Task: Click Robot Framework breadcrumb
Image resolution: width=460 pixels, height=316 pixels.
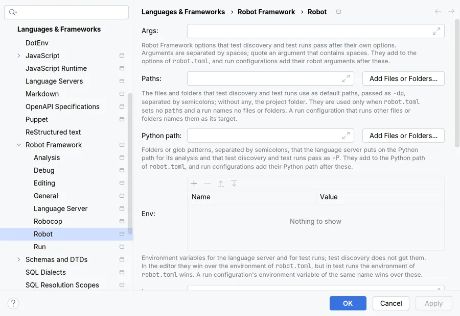Action: click(x=266, y=12)
